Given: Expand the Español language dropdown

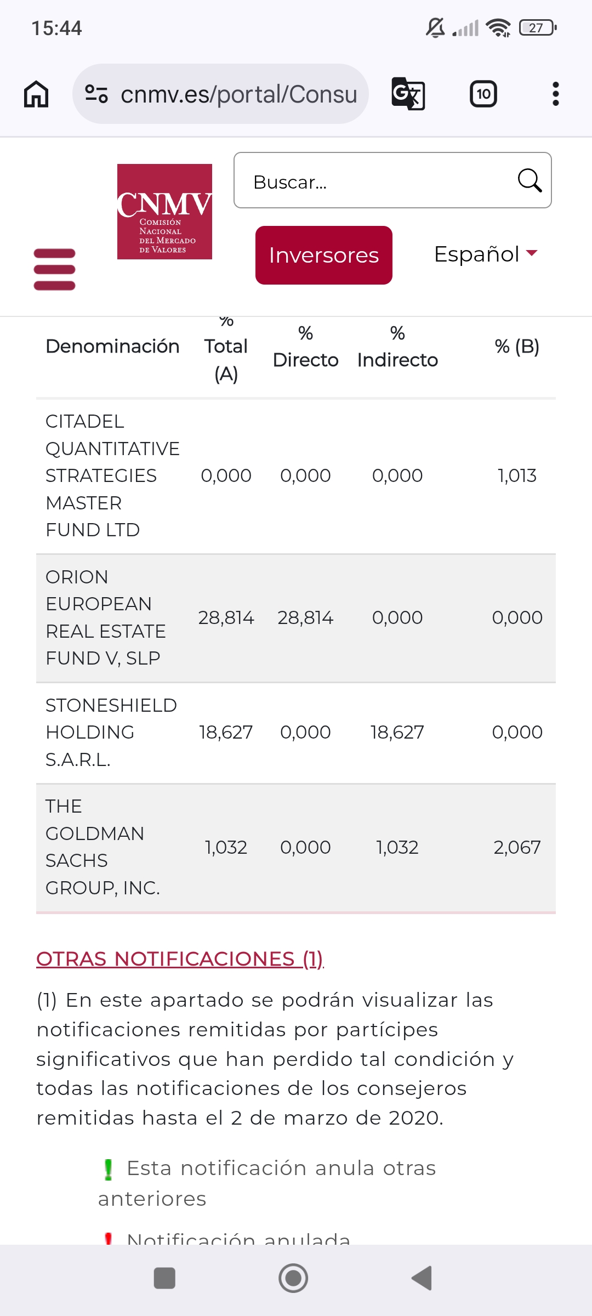Looking at the screenshot, I should coord(486,254).
